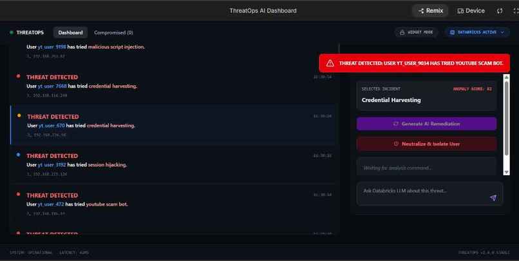Click the incident panel scrollbar up arrow

pyautogui.click(x=506, y=77)
